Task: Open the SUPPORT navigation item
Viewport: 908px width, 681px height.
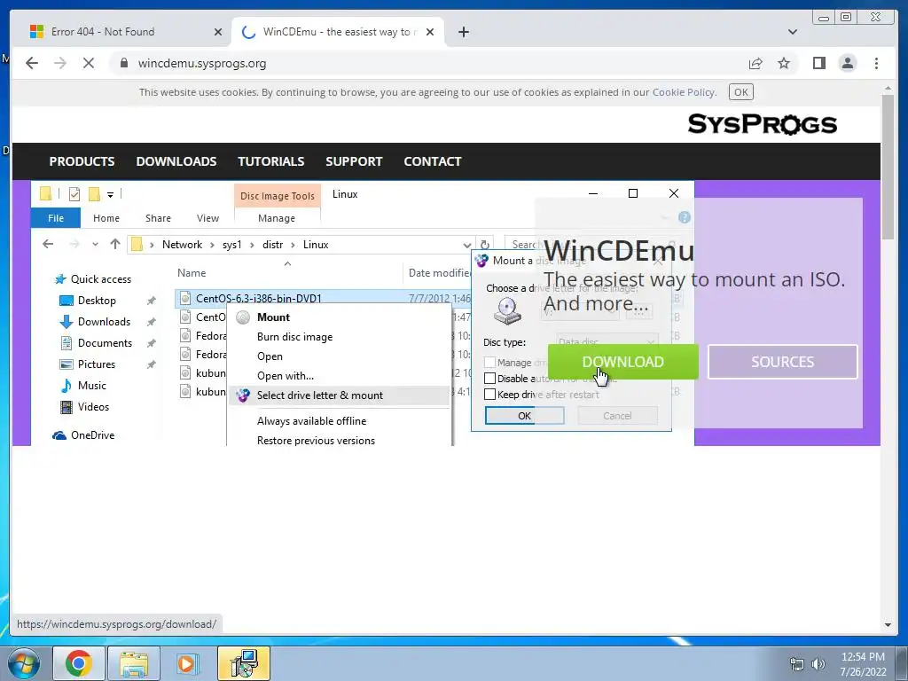Action: tap(354, 161)
